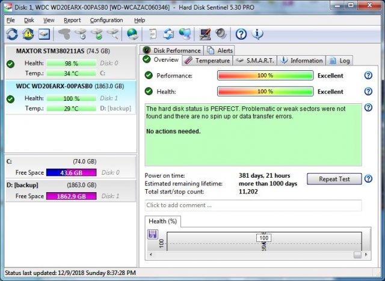Open the Report menu

72,20
